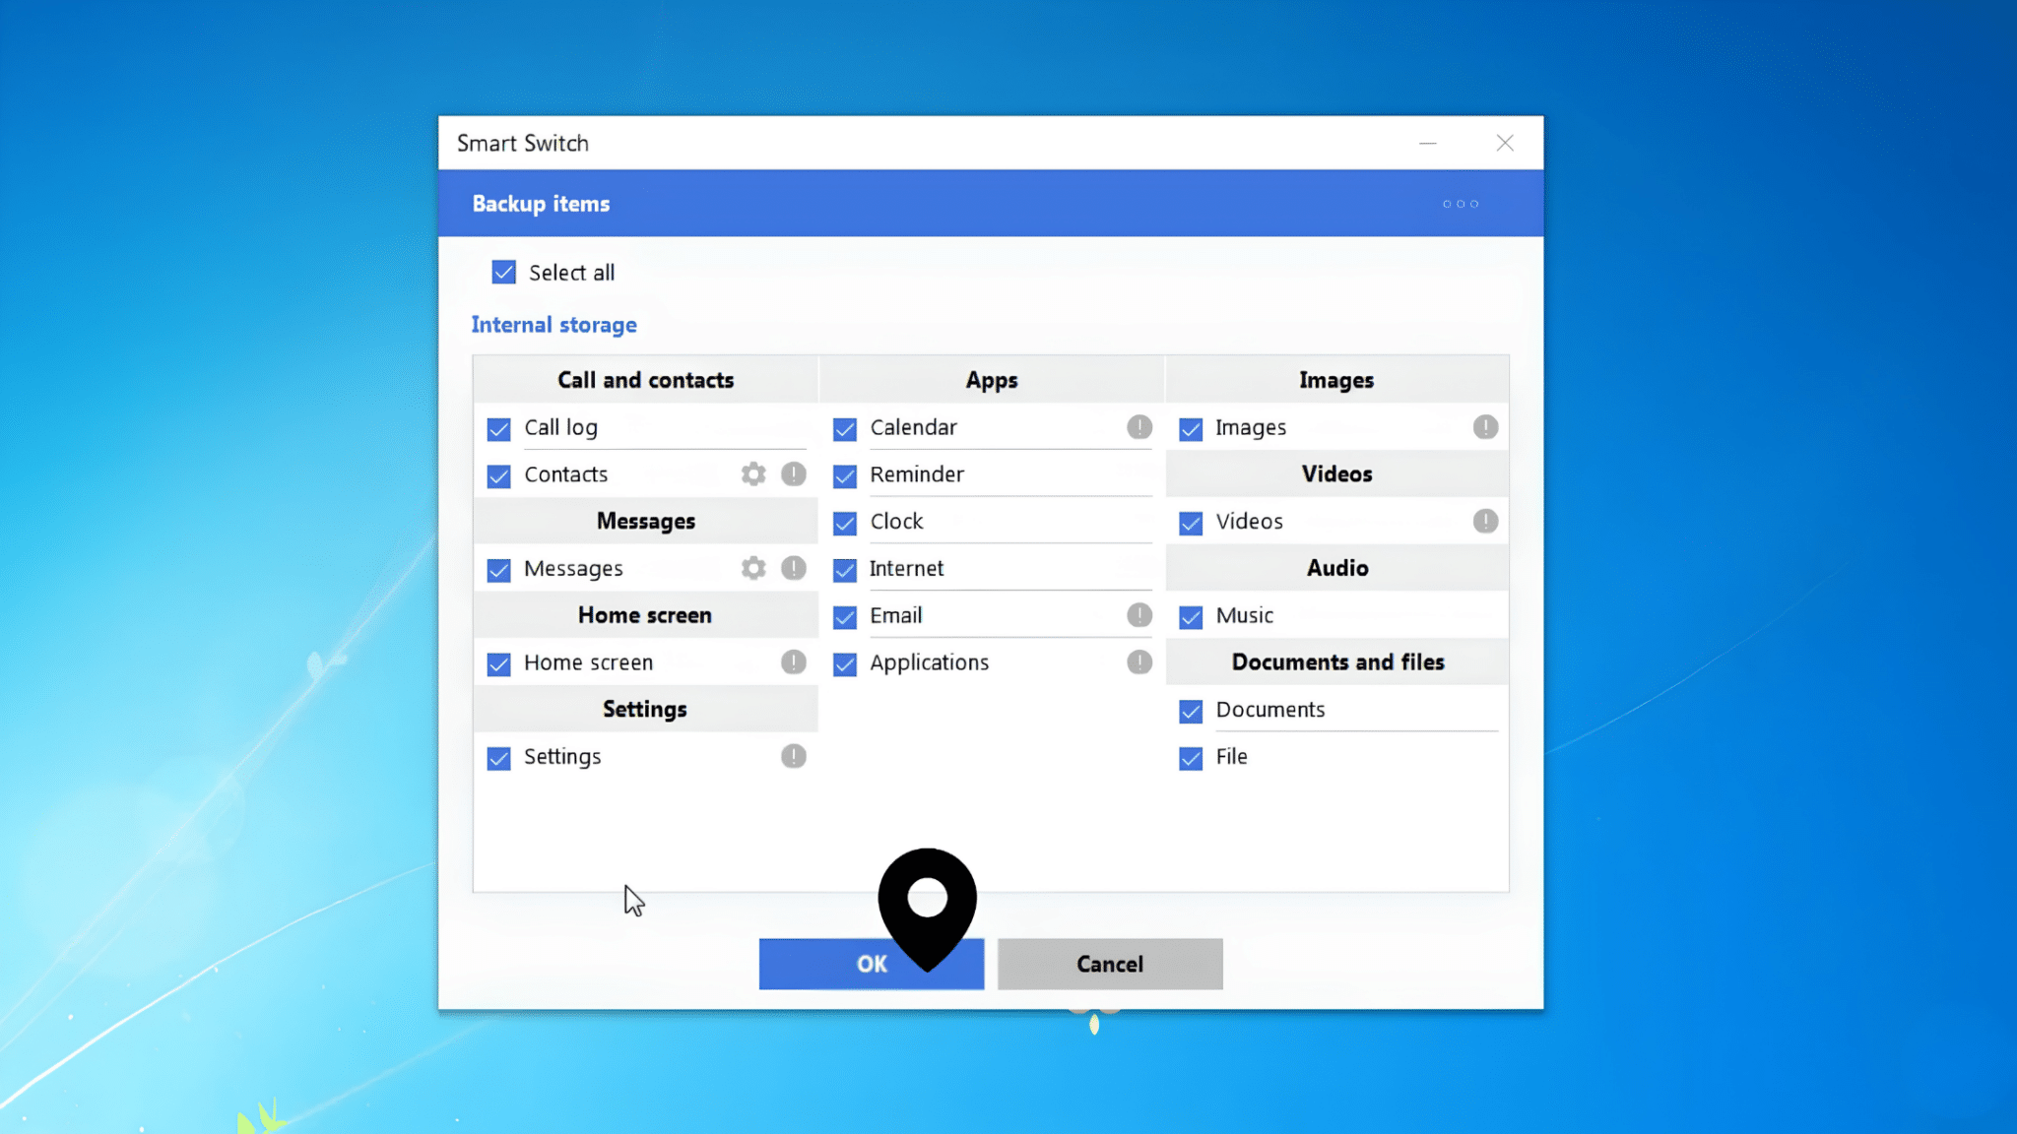The image size is (2017, 1134).
Task: Uncheck the Applications checkbox
Action: click(x=845, y=664)
